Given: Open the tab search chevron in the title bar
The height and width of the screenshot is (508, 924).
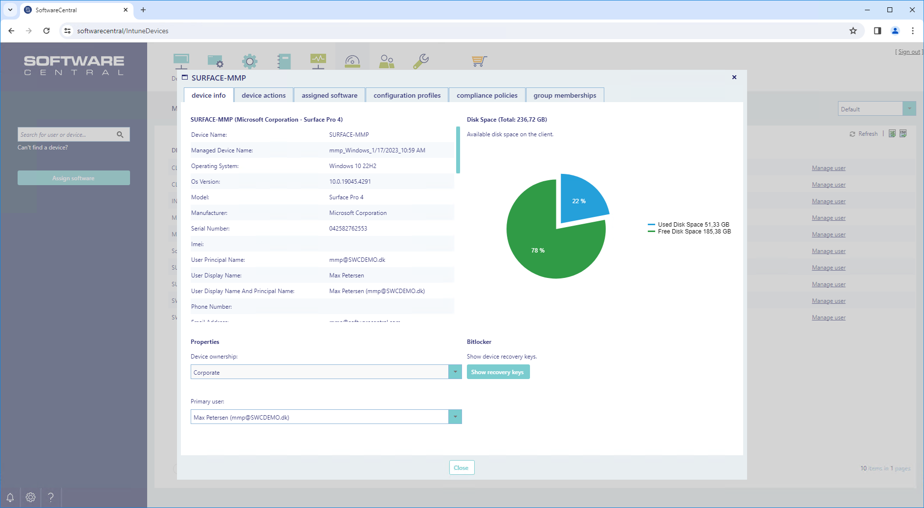Looking at the screenshot, I should 10,10.
